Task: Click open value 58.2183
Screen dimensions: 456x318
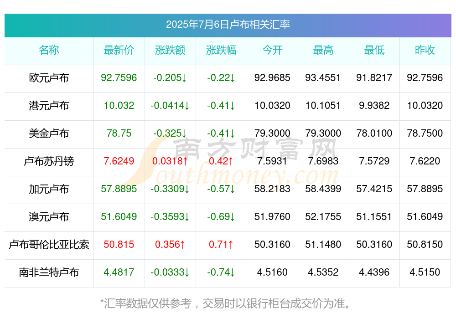Action: (272, 189)
